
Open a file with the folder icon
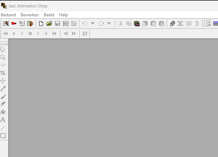tap(49, 24)
